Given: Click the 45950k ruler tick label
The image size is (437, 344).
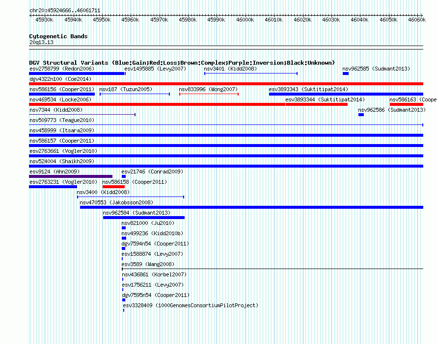Looking at the screenshot, I should [102, 20].
